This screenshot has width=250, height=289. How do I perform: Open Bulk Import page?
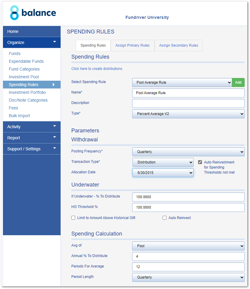click(x=19, y=116)
